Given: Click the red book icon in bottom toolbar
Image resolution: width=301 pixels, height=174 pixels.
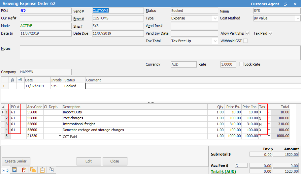Looking at the screenshot, I should click(x=23, y=170).
